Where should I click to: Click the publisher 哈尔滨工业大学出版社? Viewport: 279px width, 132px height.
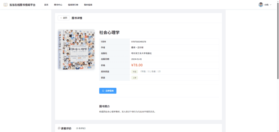point(142,53)
